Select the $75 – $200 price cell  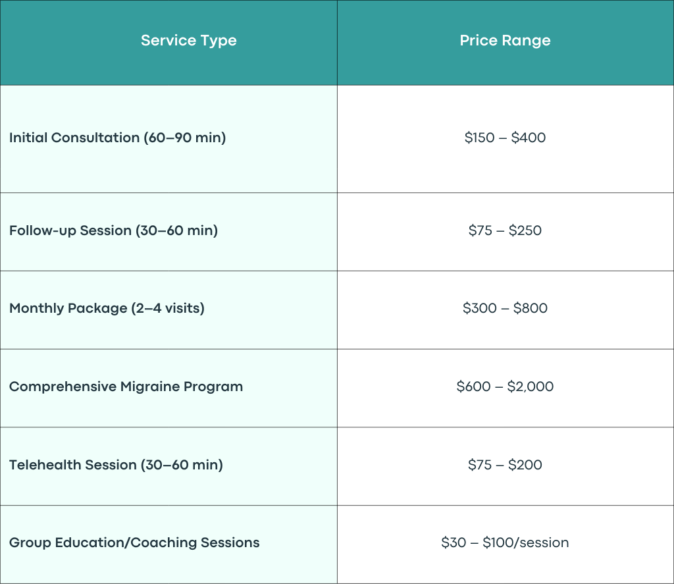click(505, 466)
